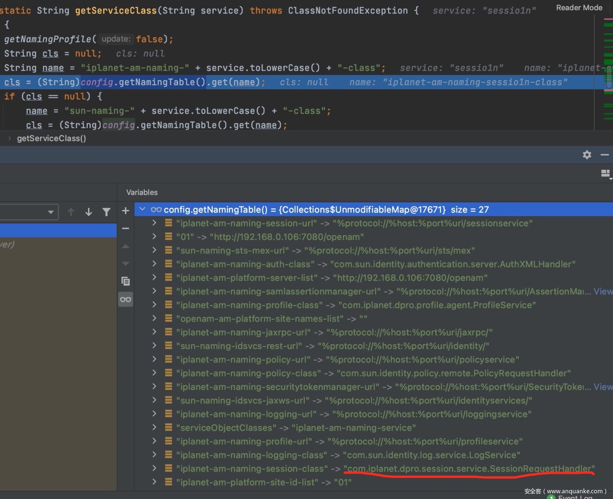613x499 pixels.
Task: Click the getServiceClass() breadcrumb
Action: (52, 138)
